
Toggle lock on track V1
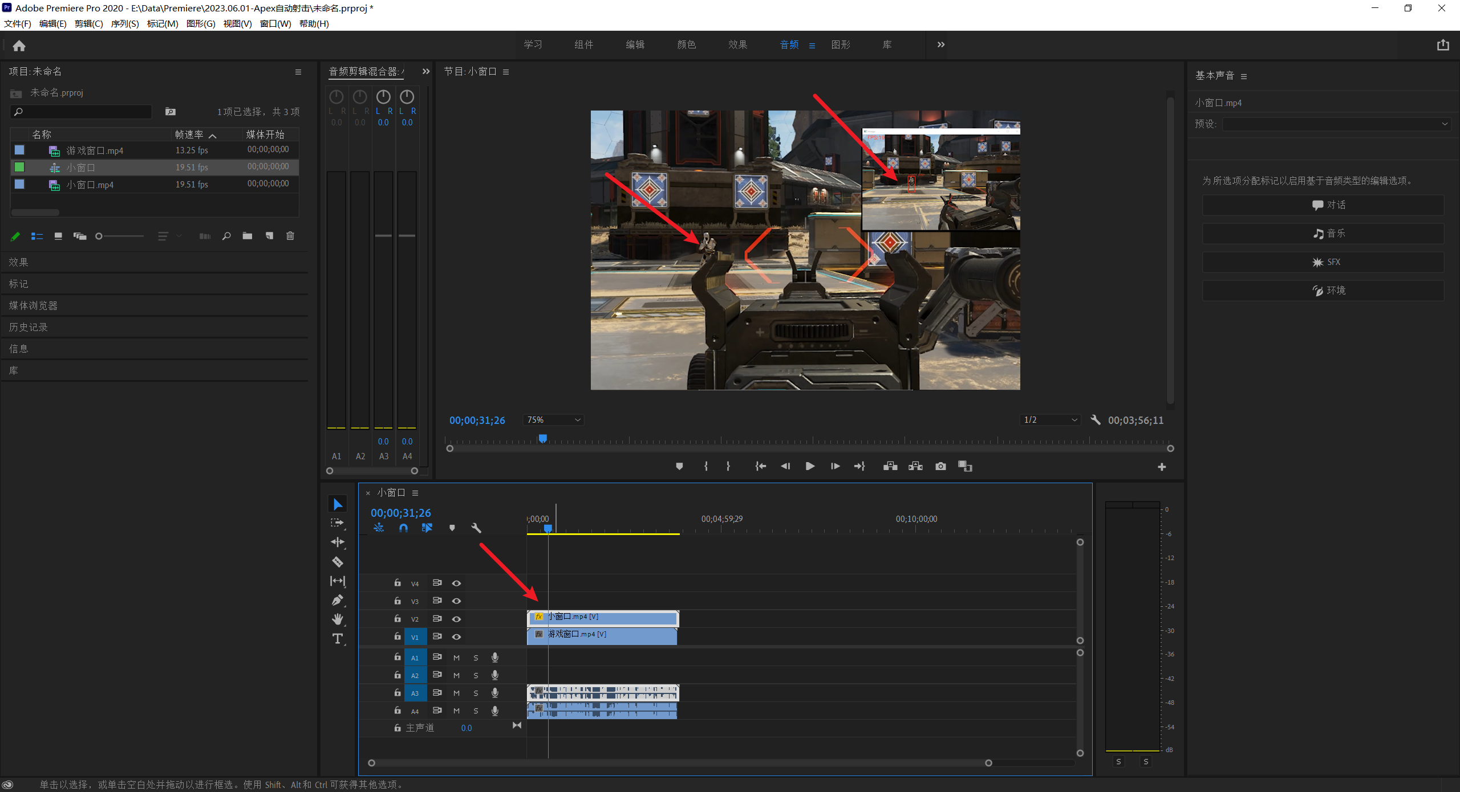[x=398, y=636]
